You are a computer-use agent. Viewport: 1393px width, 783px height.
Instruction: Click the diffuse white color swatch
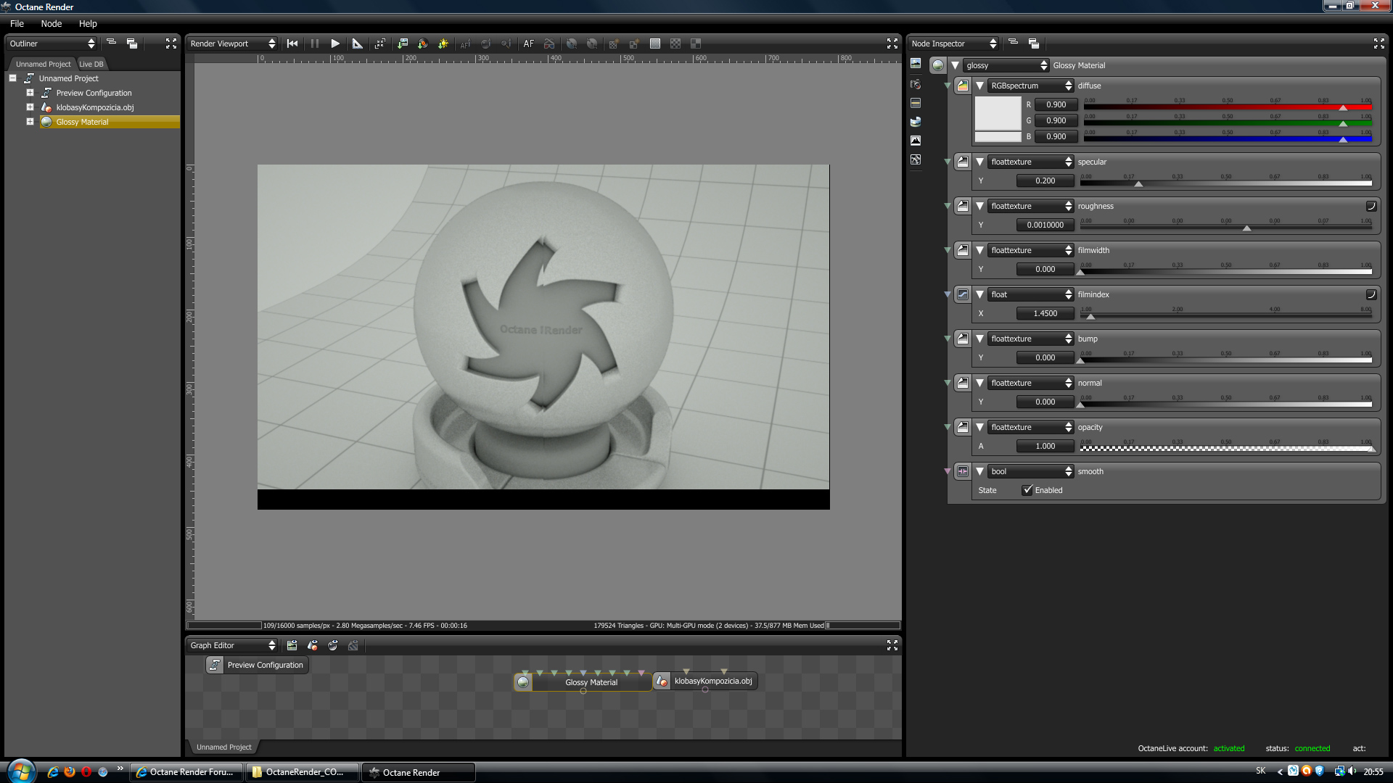coord(998,113)
